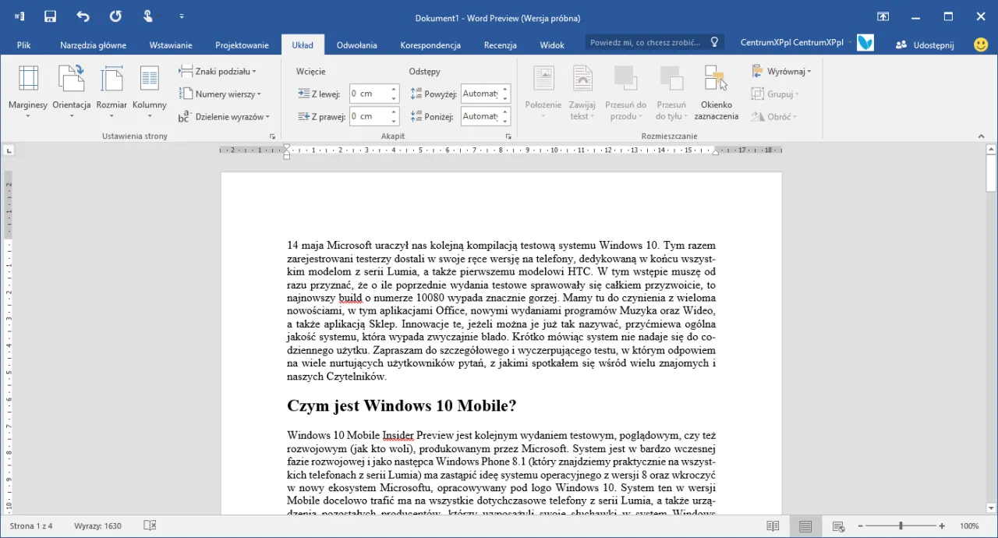Click the 100% zoom level
Viewport: 998px width, 538px height.
coord(969,526)
